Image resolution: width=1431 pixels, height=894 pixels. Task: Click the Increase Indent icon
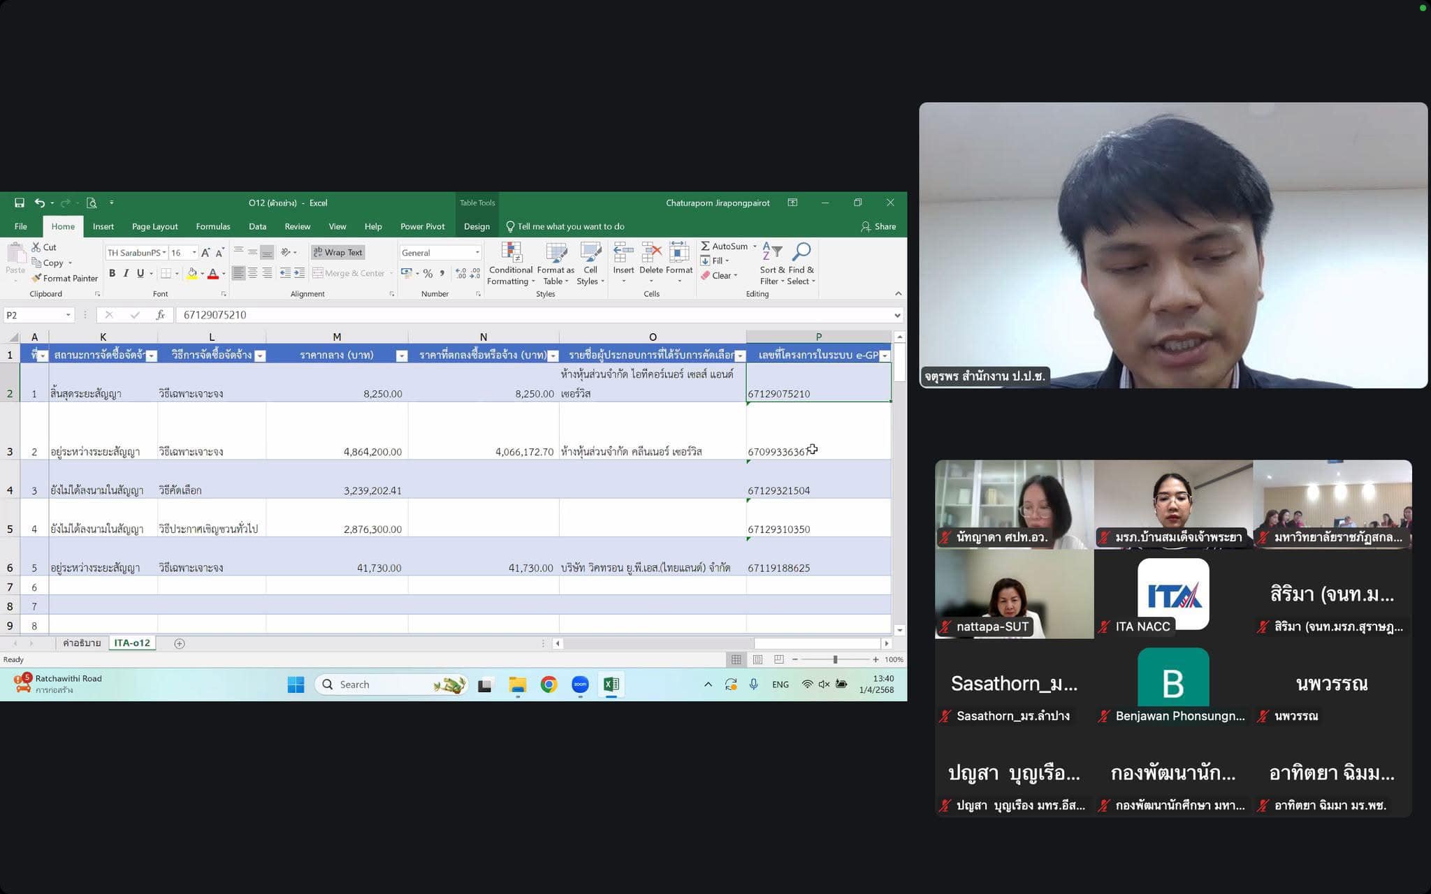pos(299,273)
